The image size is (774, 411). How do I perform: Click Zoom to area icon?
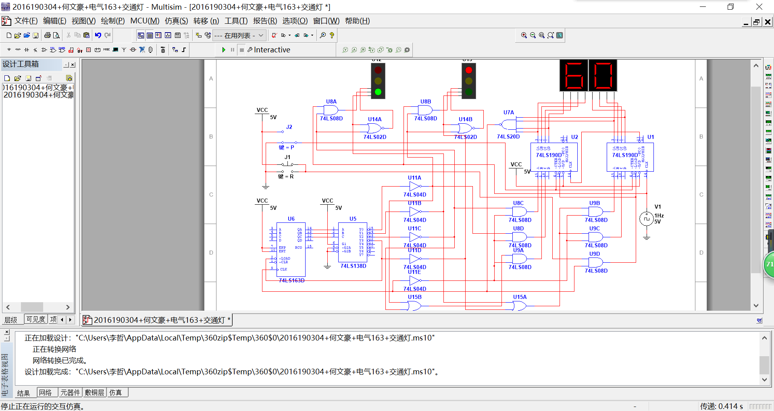(x=542, y=35)
